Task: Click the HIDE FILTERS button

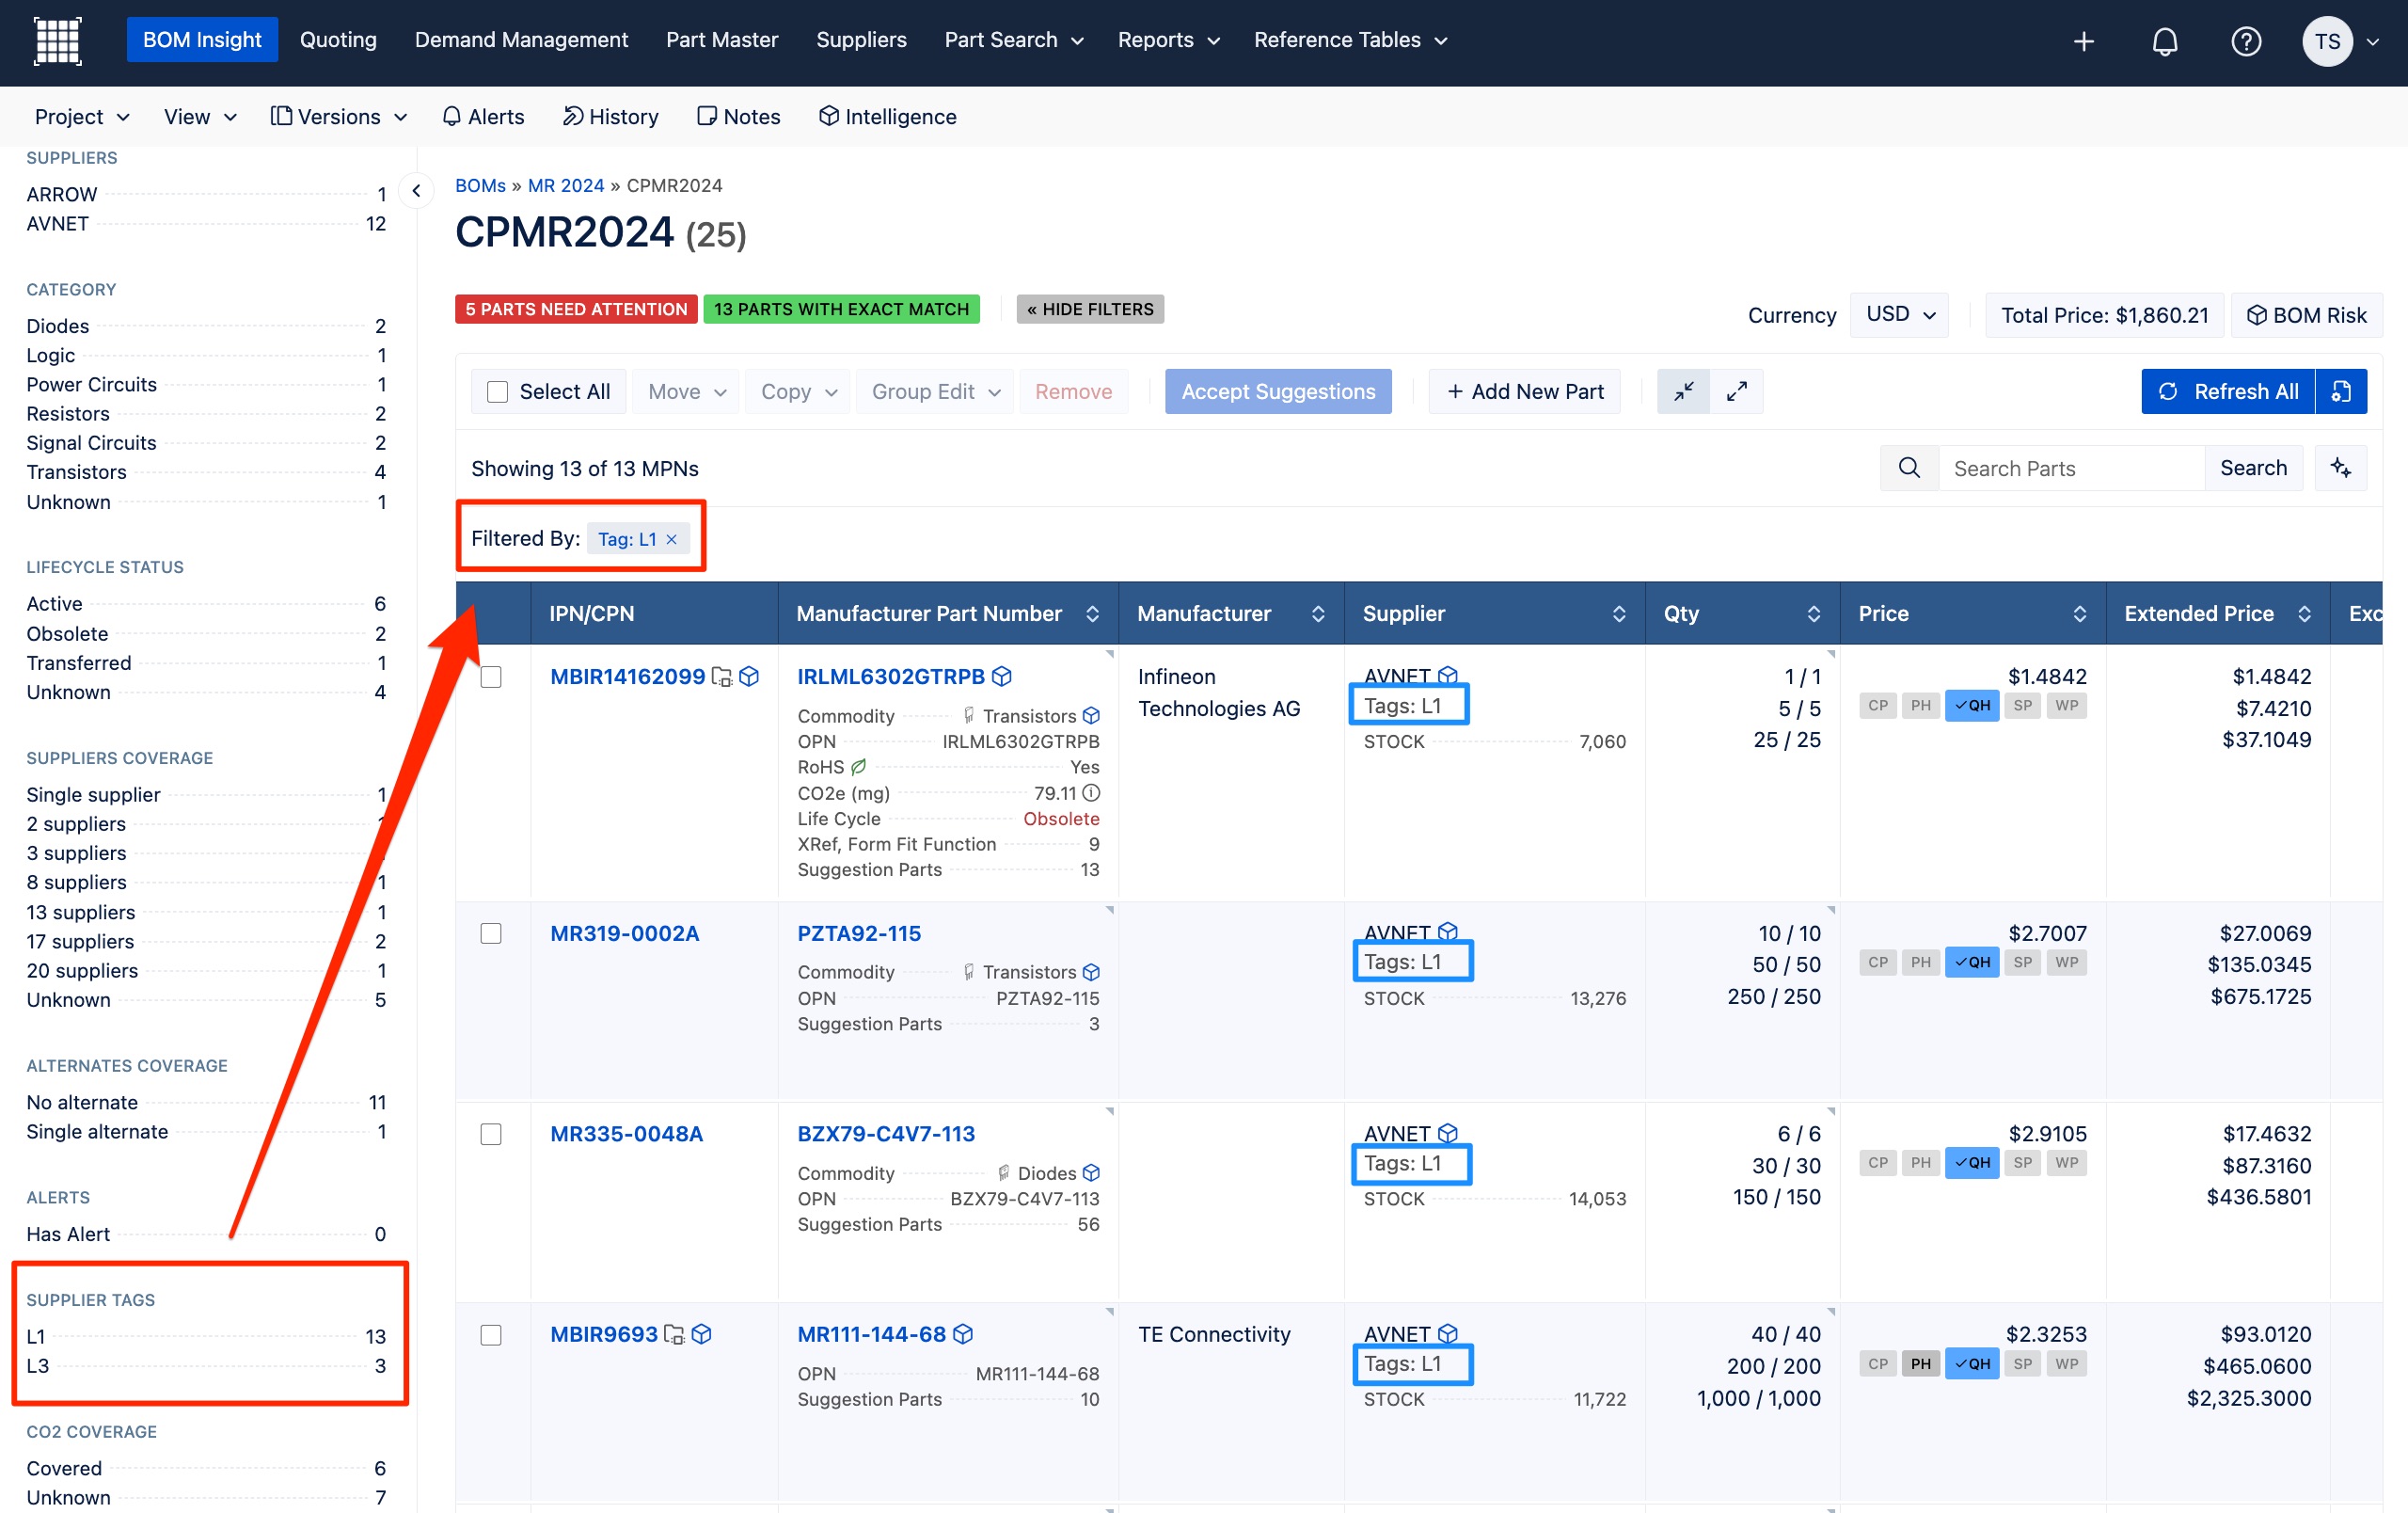Action: 1090,309
